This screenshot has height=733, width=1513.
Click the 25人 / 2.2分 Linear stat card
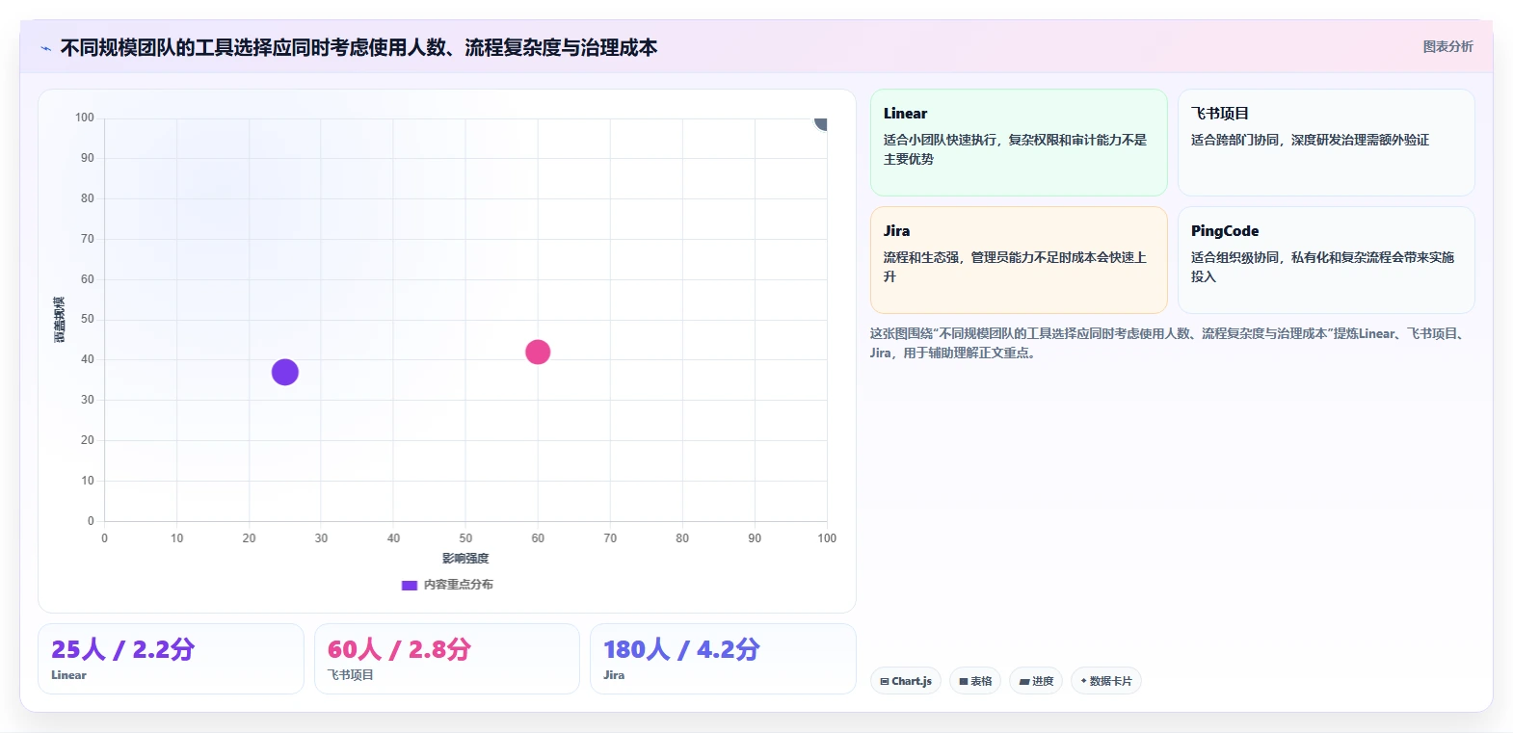coord(171,659)
